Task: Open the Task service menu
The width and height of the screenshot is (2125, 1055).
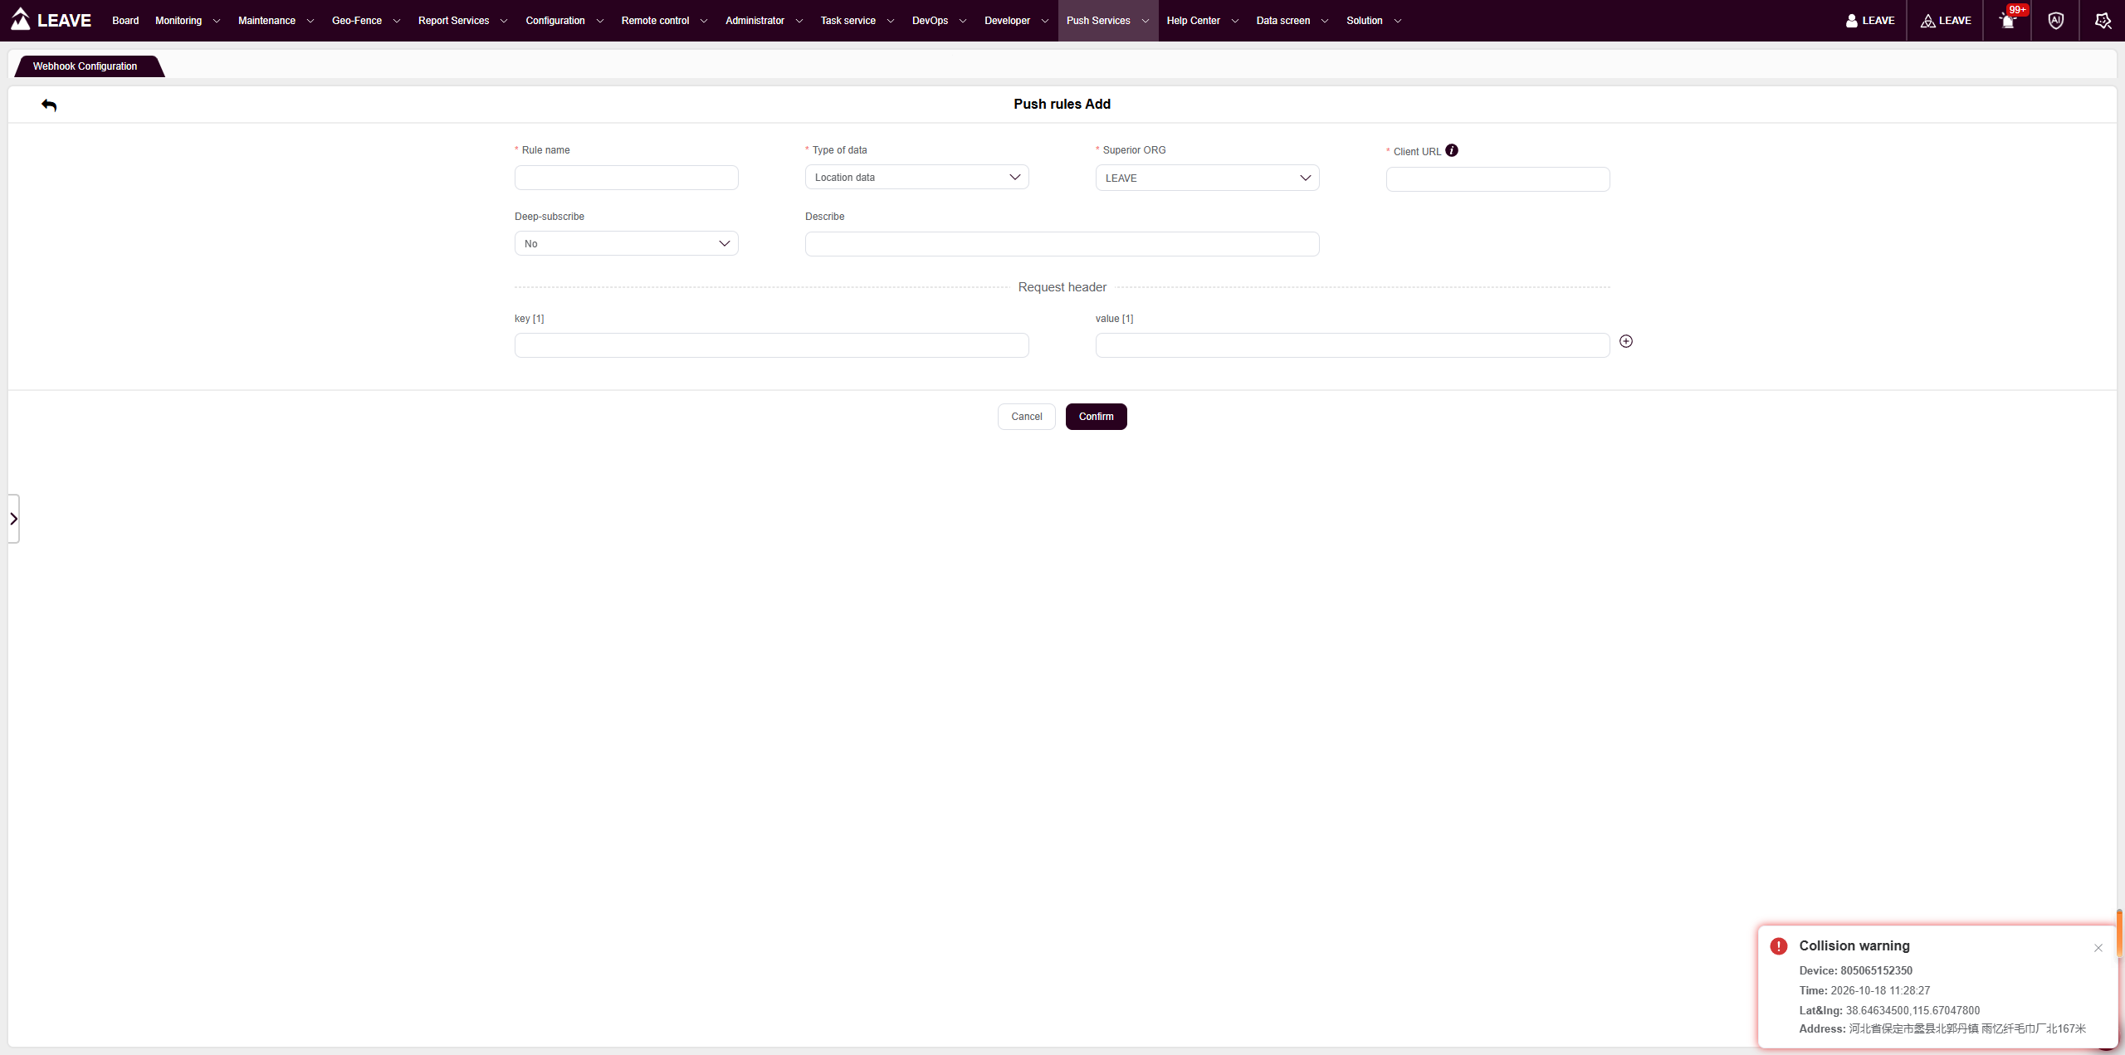Action: pos(857,21)
